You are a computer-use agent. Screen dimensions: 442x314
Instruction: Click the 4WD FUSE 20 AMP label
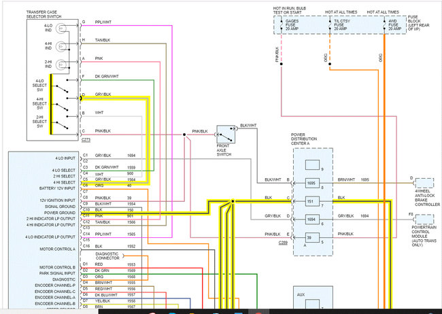point(395,24)
